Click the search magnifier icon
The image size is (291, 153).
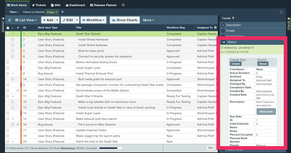pyautogui.click(x=281, y=12)
